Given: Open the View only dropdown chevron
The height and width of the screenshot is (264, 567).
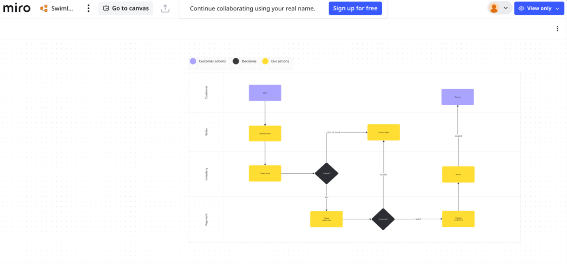Looking at the screenshot, I should [x=558, y=8].
